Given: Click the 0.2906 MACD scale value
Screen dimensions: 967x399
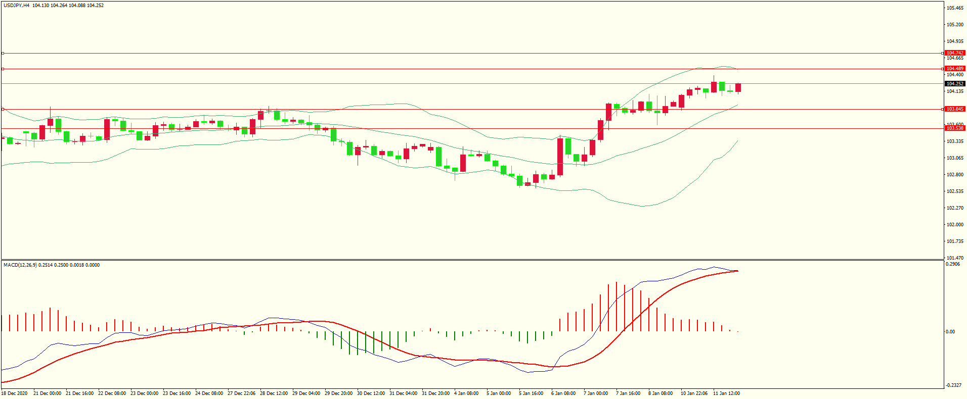Looking at the screenshot, I should pos(953,264).
